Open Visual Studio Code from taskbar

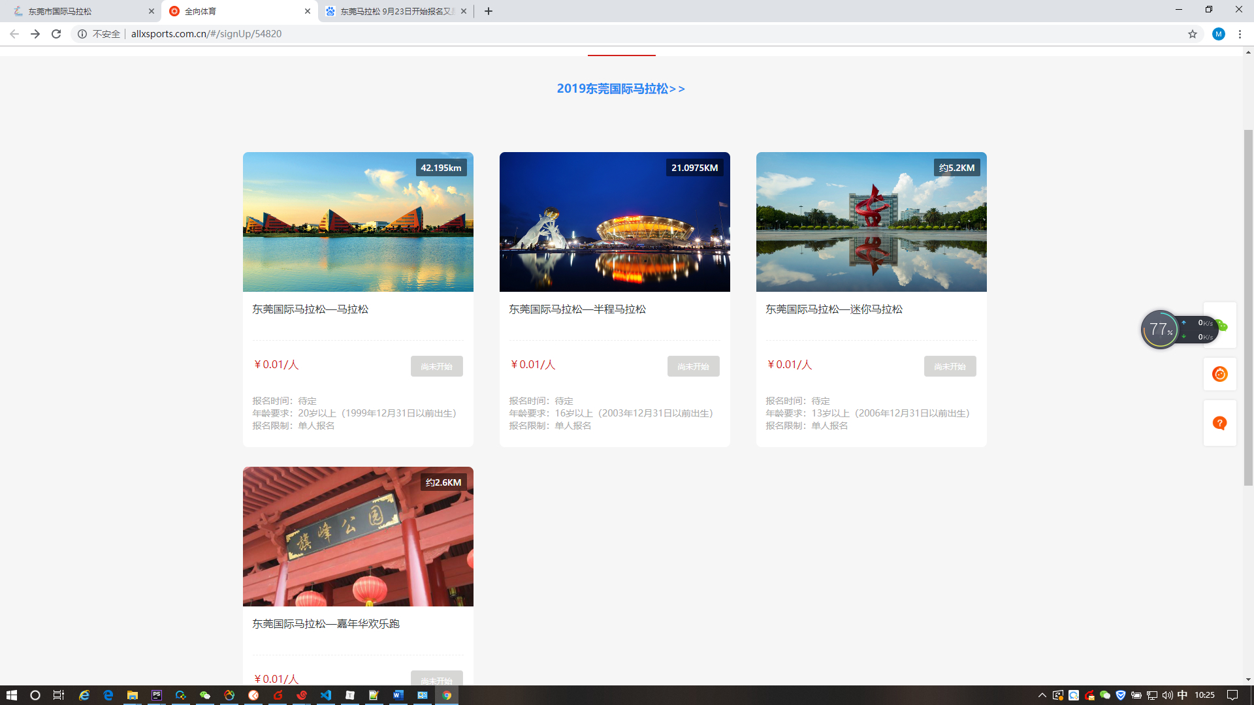(326, 695)
